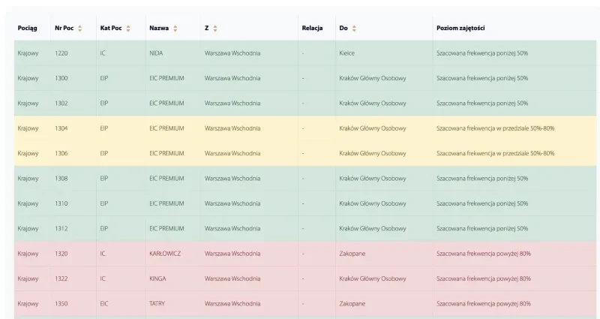
Task: Click EIC category in row 1350
Action: (104, 304)
